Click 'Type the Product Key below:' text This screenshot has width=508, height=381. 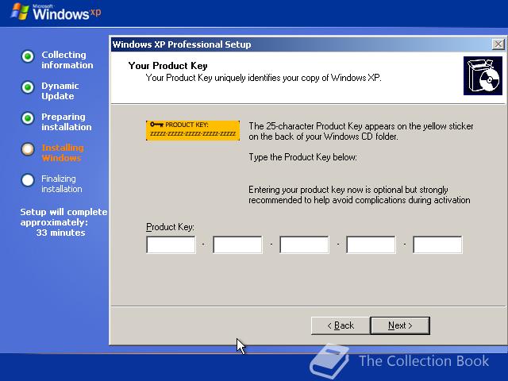point(302,157)
